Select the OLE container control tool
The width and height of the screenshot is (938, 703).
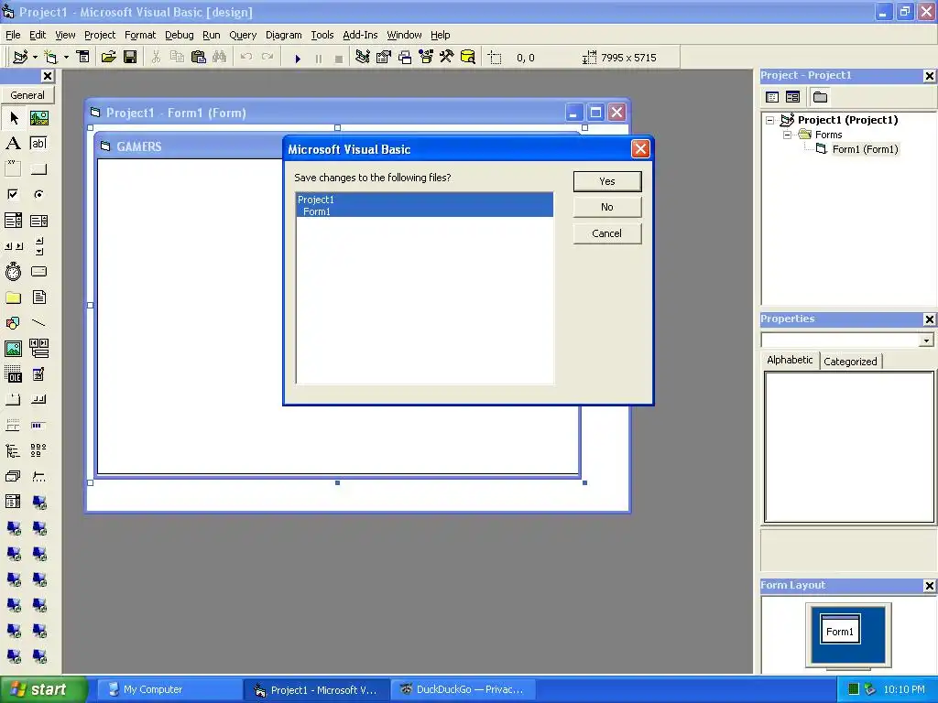13,374
